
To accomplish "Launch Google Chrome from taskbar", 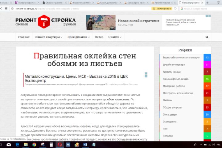I will [34, 145].
